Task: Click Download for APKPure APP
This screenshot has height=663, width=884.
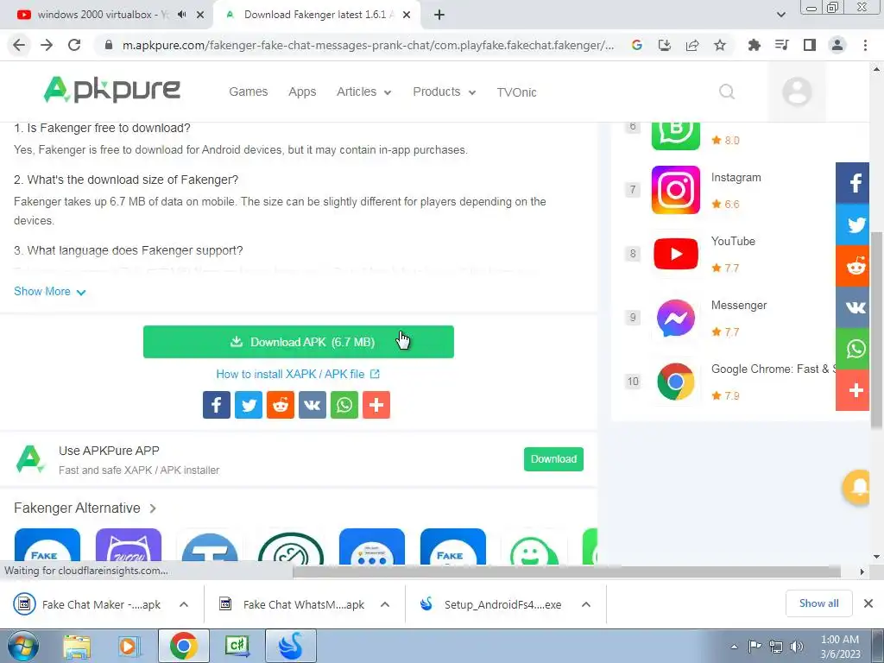Action: click(x=553, y=459)
